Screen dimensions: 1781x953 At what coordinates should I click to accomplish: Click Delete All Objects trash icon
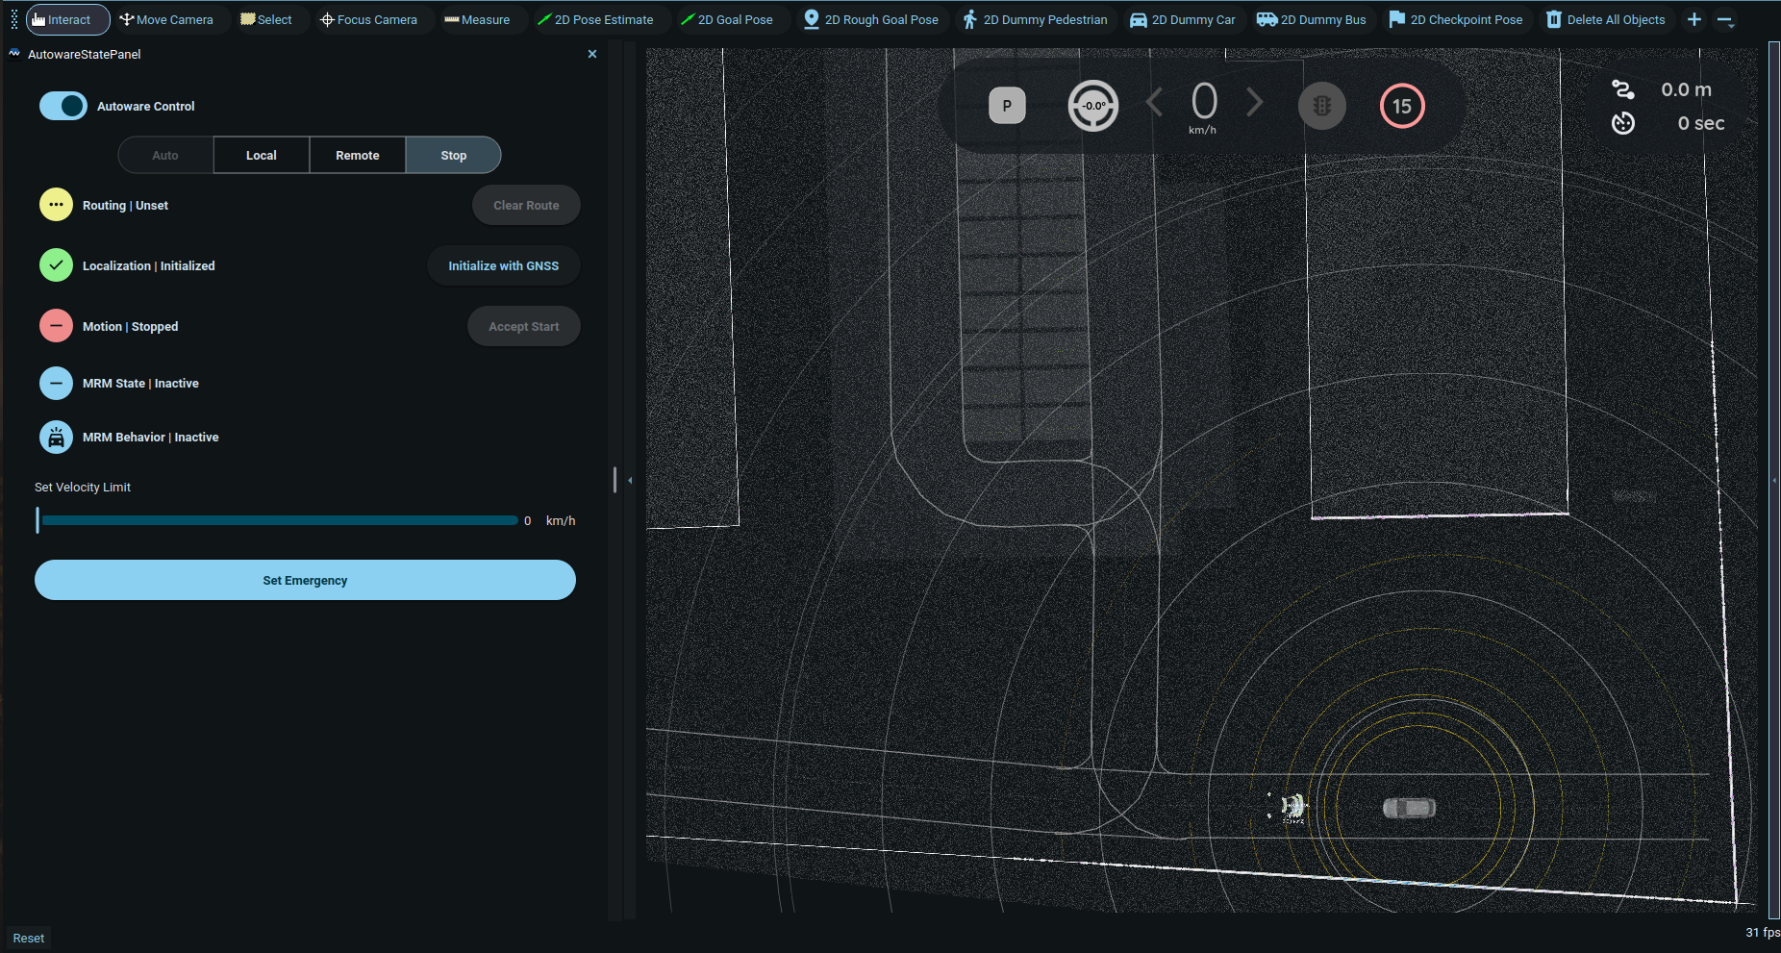[1554, 19]
